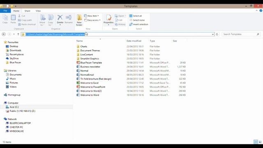
Task: Expand the Open dropdown in ribbon
Action: tap(120, 16)
